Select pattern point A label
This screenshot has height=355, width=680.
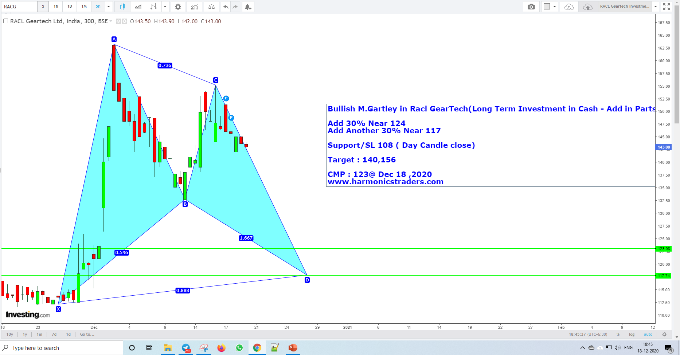(x=114, y=39)
